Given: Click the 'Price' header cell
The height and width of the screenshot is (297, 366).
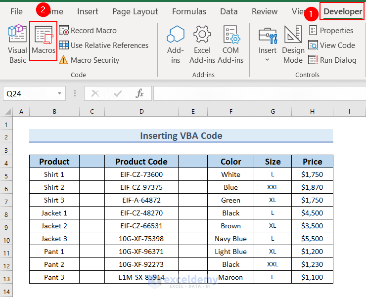Looking at the screenshot, I should pos(312,162).
